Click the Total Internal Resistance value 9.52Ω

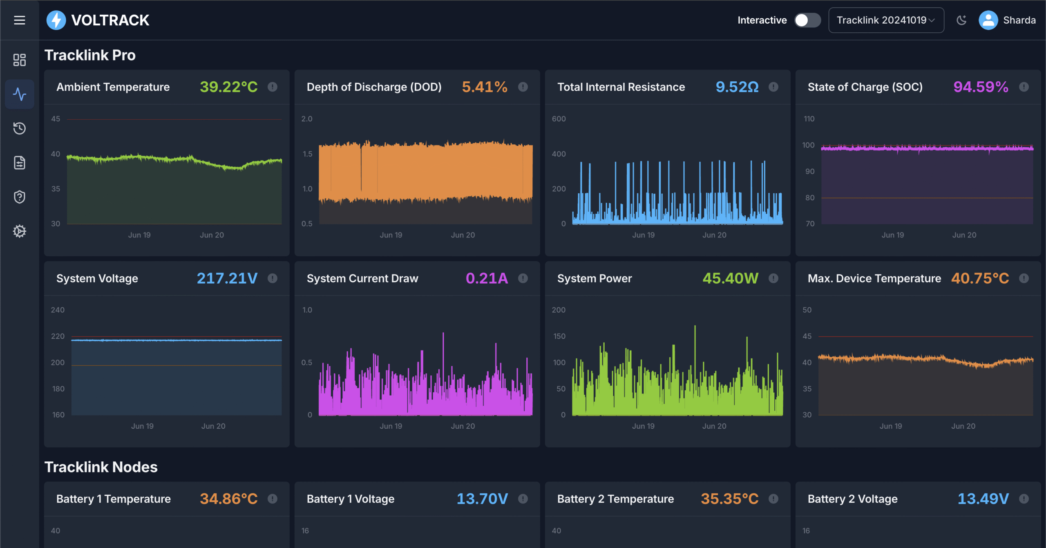(737, 87)
